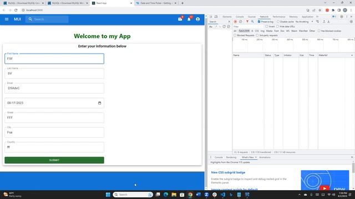Open the account profile icon
This screenshot has height=199, width=355.
pos(198,19)
